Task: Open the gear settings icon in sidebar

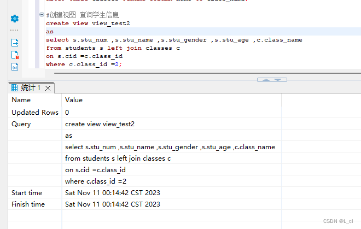Action: pyautogui.click(x=15, y=19)
